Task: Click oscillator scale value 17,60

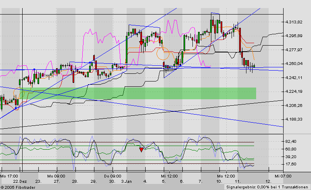Action: point(291,164)
